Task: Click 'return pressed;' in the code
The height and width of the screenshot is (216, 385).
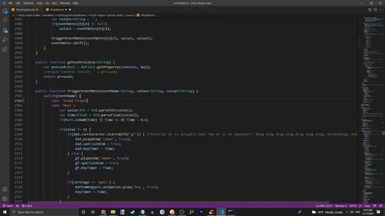Action: point(58,77)
